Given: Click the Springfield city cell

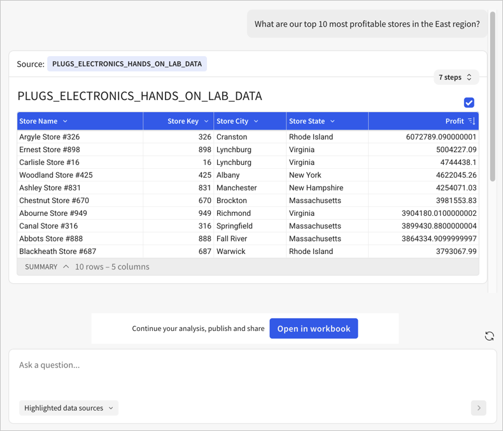Looking at the screenshot, I should click(x=250, y=226).
